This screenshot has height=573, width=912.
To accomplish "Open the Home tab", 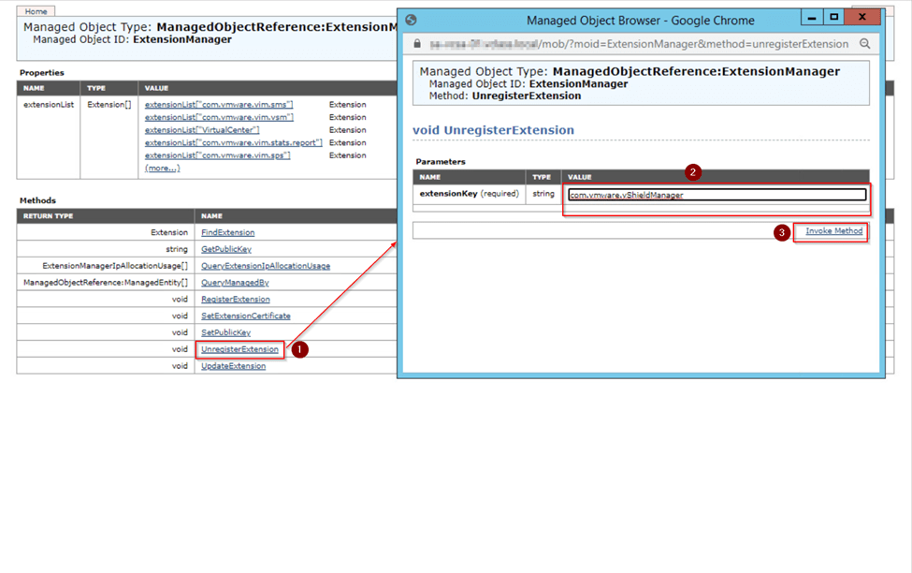I will coord(36,11).
